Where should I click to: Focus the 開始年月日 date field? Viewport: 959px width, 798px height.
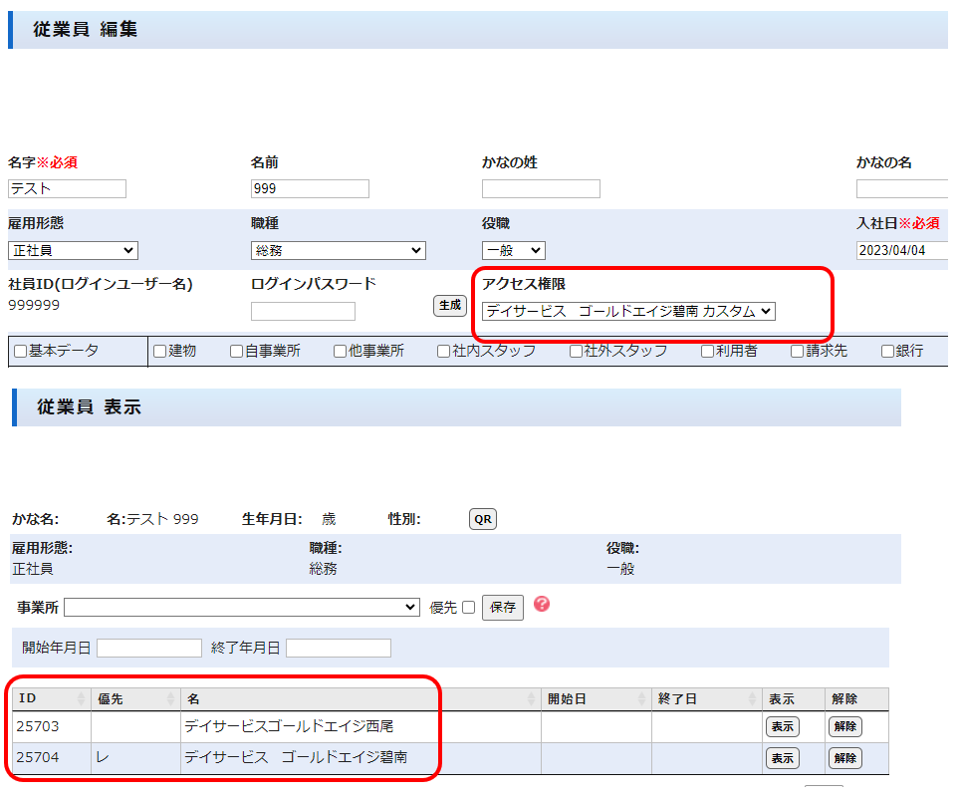149,648
